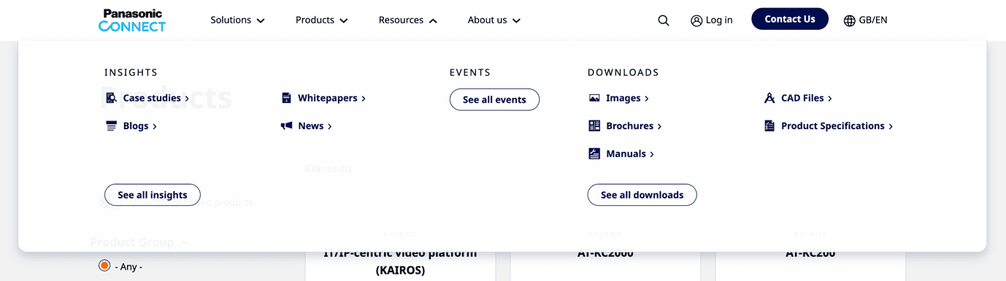1006x281 pixels.
Task: Open the News link
Action: 315,126
